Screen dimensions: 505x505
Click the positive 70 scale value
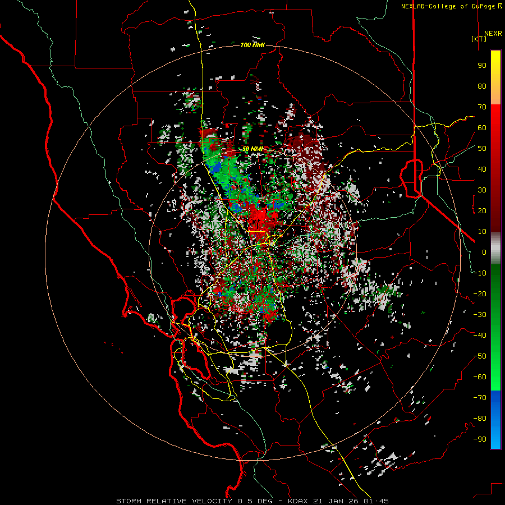pyautogui.click(x=482, y=107)
